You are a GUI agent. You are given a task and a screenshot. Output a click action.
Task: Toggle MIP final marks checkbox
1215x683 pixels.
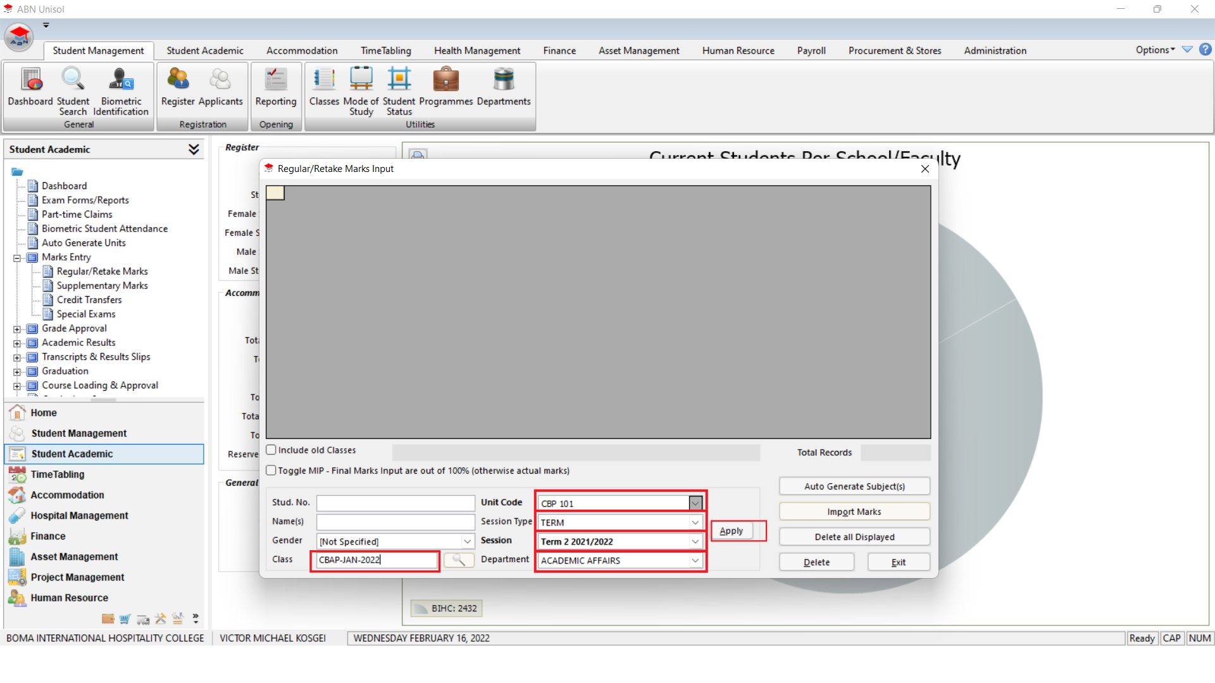pyautogui.click(x=271, y=471)
